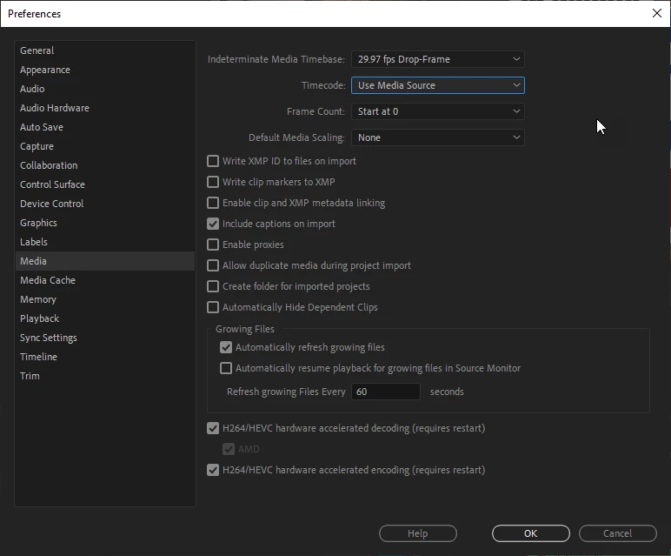Tick the Enable proxies checkbox

click(213, 245)
